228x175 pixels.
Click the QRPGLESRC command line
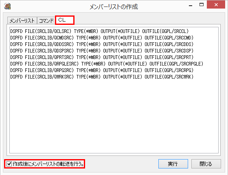pos(107,64)
